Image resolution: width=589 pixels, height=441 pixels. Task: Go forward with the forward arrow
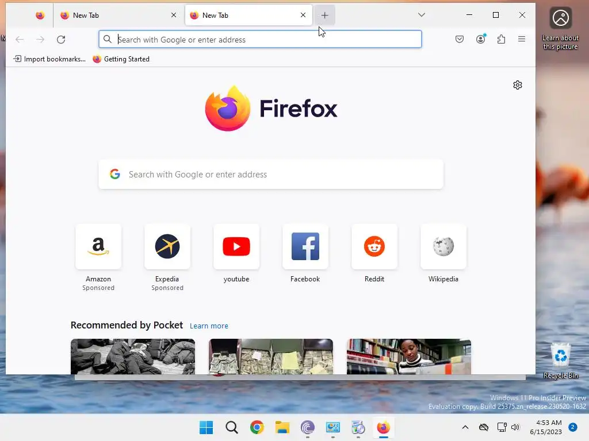coord(40,40)
